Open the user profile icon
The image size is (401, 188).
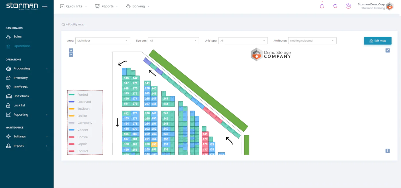click(348, 6)
